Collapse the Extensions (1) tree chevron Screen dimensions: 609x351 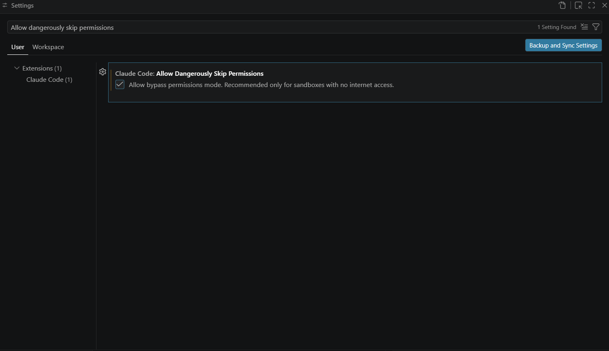17,68
